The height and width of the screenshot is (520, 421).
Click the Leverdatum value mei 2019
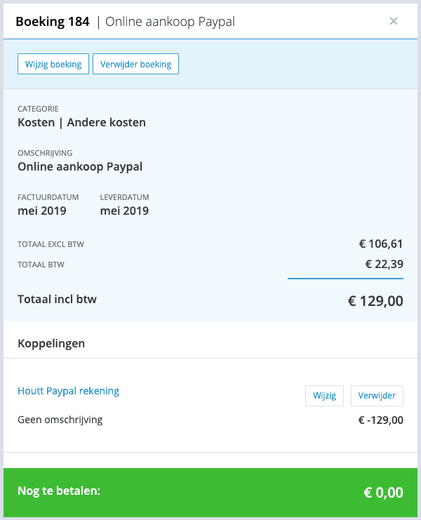tap(124, 211)
